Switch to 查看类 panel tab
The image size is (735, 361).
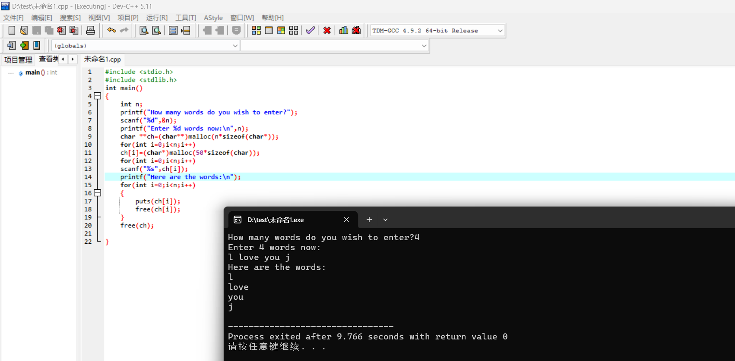point(48,59)
